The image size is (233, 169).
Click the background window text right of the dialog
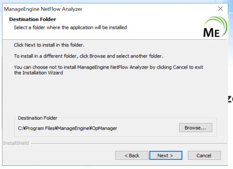[230, 99]
